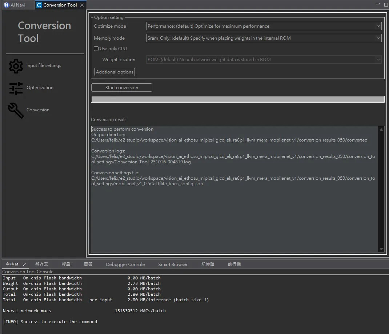This screenshot has width=389, height=334.
Task: Expand the Memory mode dropdown
Action: pyautogui.click(x=264, y=38)
